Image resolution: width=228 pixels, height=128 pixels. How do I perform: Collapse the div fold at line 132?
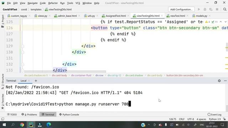coord(22,64)
